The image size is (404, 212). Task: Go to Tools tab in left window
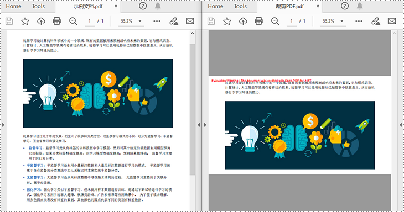pos(38,6)
